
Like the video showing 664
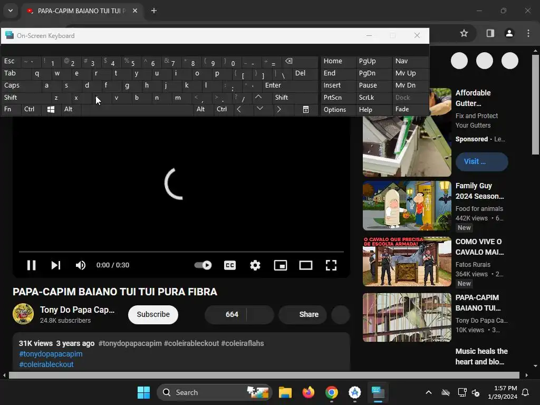(x=226, y=314)
